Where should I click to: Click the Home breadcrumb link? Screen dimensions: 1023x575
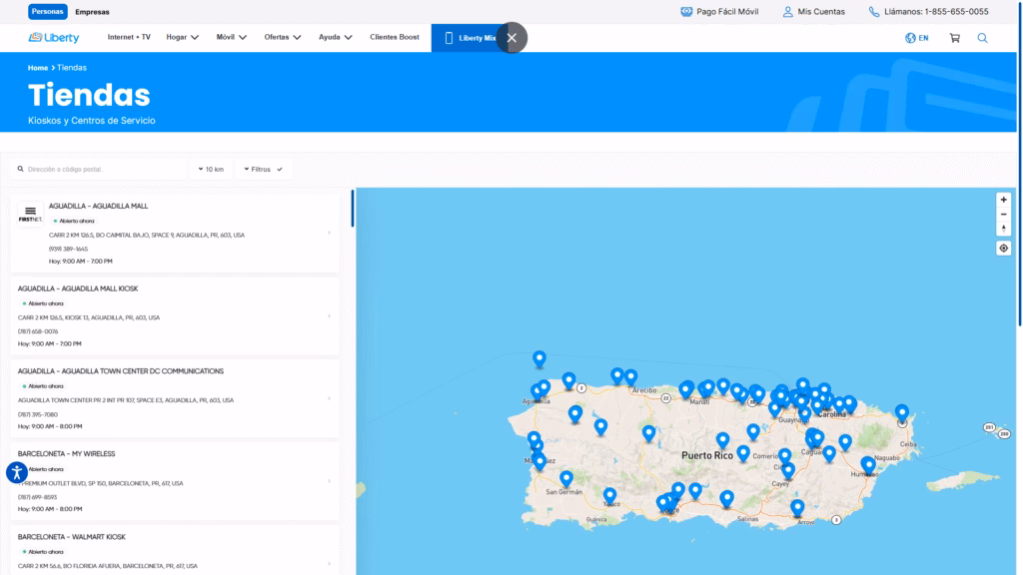point(37,68)
